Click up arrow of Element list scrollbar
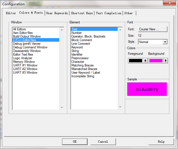The width and height of the screenshot is (178, 149). pos(120,30)
